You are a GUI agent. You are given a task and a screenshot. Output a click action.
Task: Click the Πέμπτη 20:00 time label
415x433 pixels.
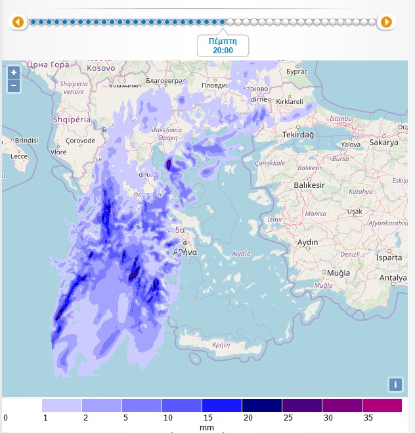(x=223, y=45)
